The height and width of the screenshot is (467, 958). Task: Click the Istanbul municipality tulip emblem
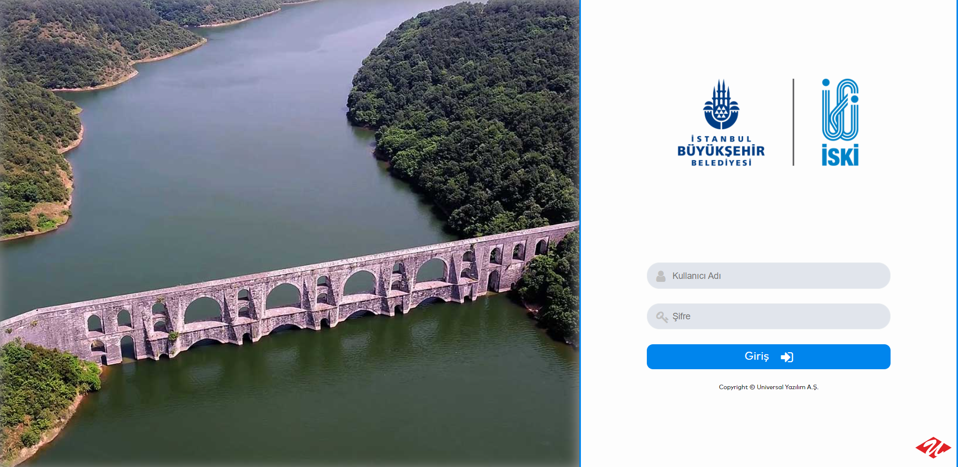pyautogui.click(x=721, y=104)
